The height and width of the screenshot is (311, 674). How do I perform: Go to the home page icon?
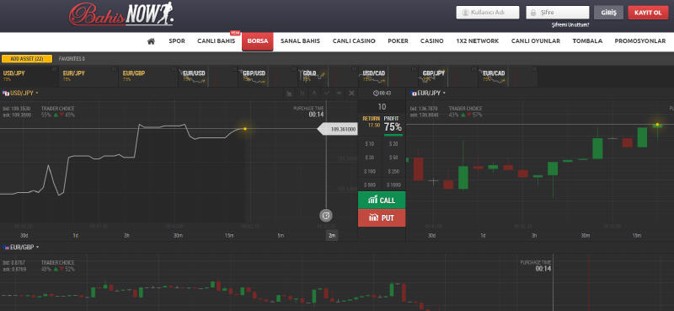151,41
